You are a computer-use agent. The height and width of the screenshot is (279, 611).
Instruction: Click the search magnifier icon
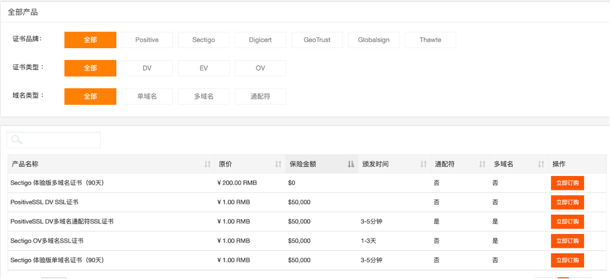[x=17, y=140]
